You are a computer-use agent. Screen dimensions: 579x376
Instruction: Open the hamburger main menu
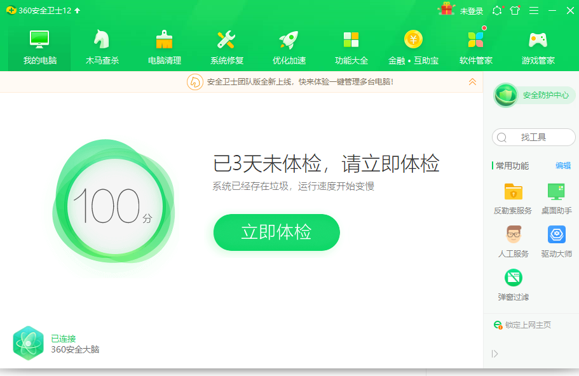(x=534, y=11)
